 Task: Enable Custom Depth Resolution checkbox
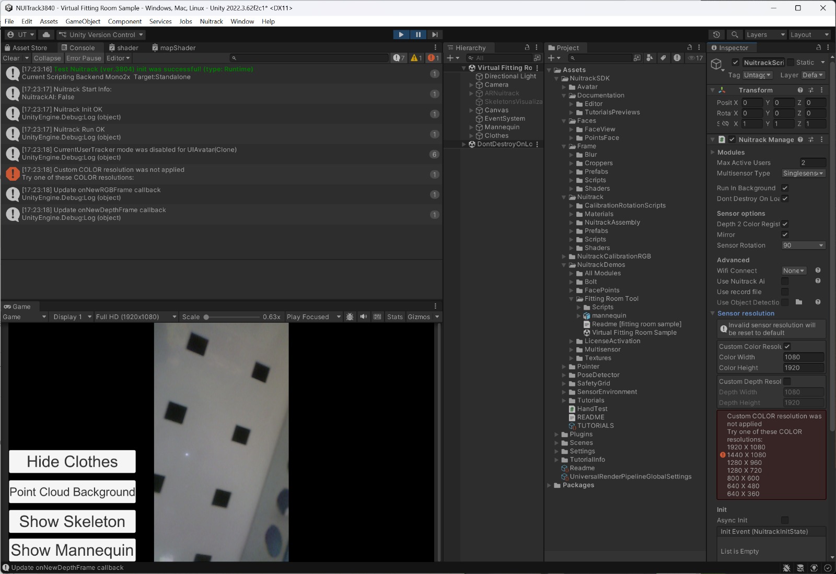pyautogui.click(x=787, y=382)
